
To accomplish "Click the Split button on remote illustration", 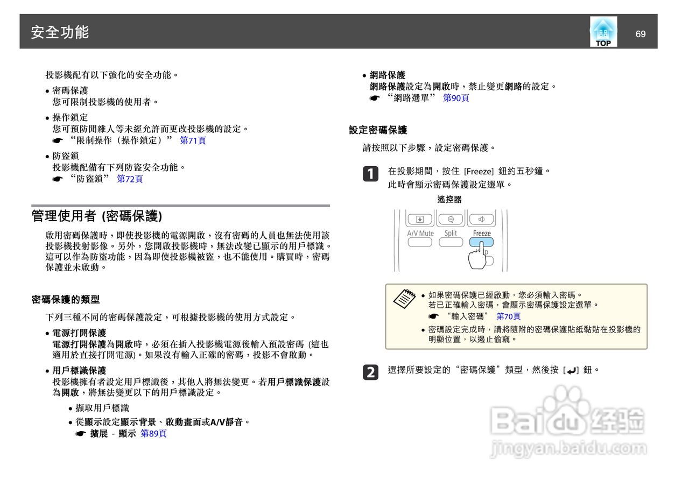I will coord(451,242).
